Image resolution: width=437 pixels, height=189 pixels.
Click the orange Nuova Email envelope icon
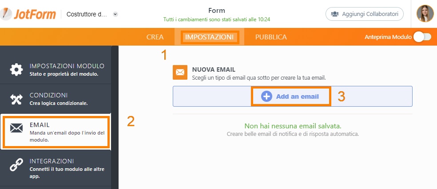click(x=180, y=72)
